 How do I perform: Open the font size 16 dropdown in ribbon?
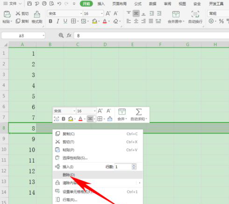point(102,14)
